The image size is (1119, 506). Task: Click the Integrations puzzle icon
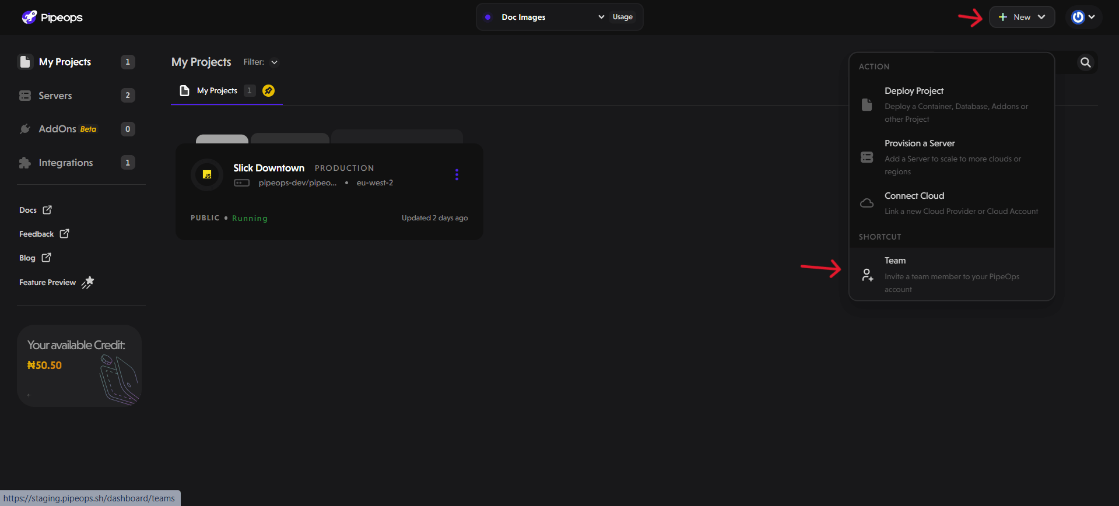click(x=25, y=163)
